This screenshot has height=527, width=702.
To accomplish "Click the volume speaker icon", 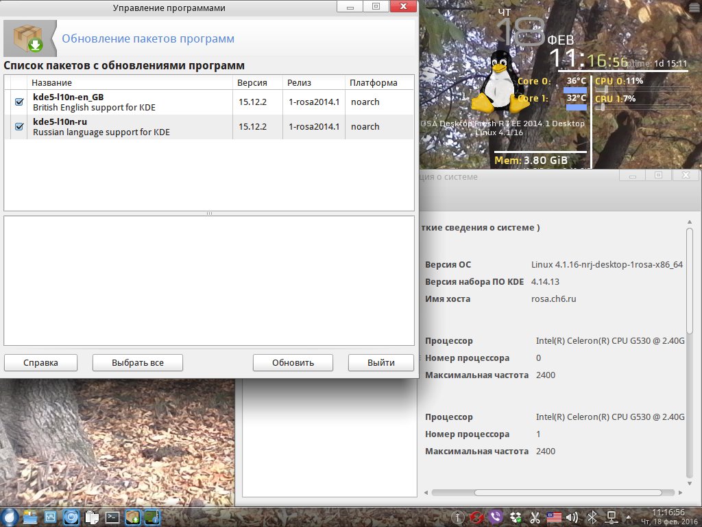I will 573,517.
